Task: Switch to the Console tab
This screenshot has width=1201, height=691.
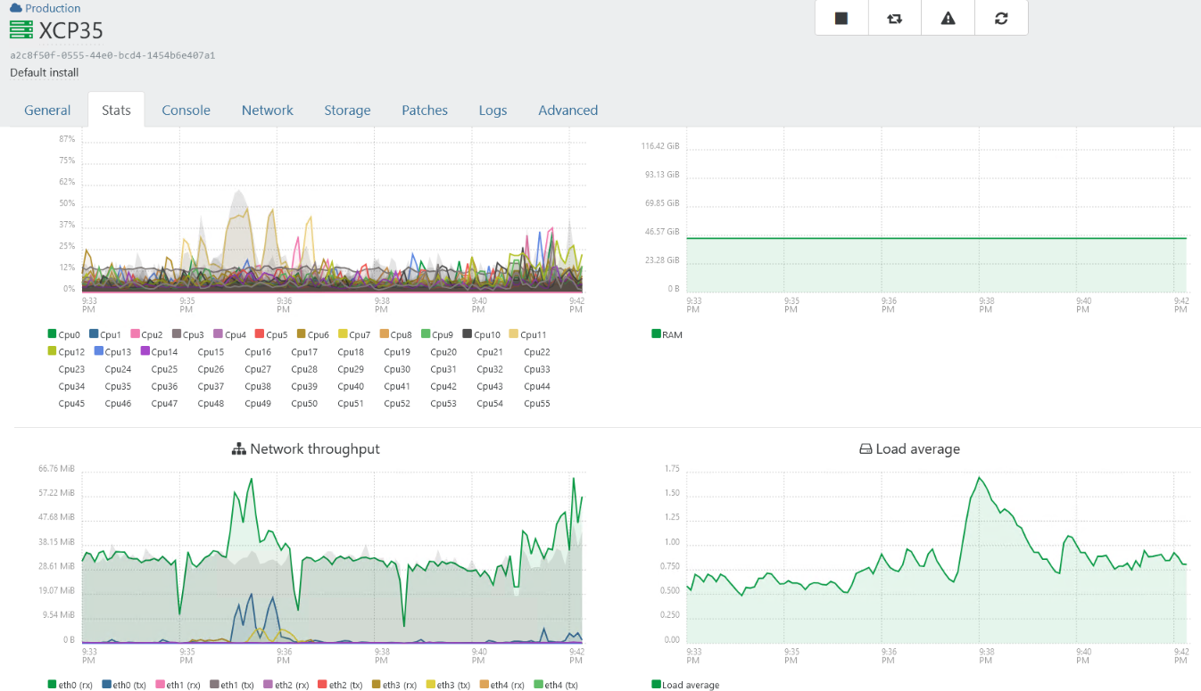Action: point(186,111)
